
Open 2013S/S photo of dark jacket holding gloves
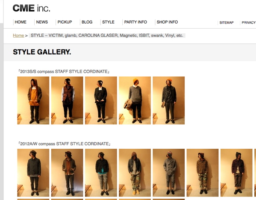(x=169, y=100)
